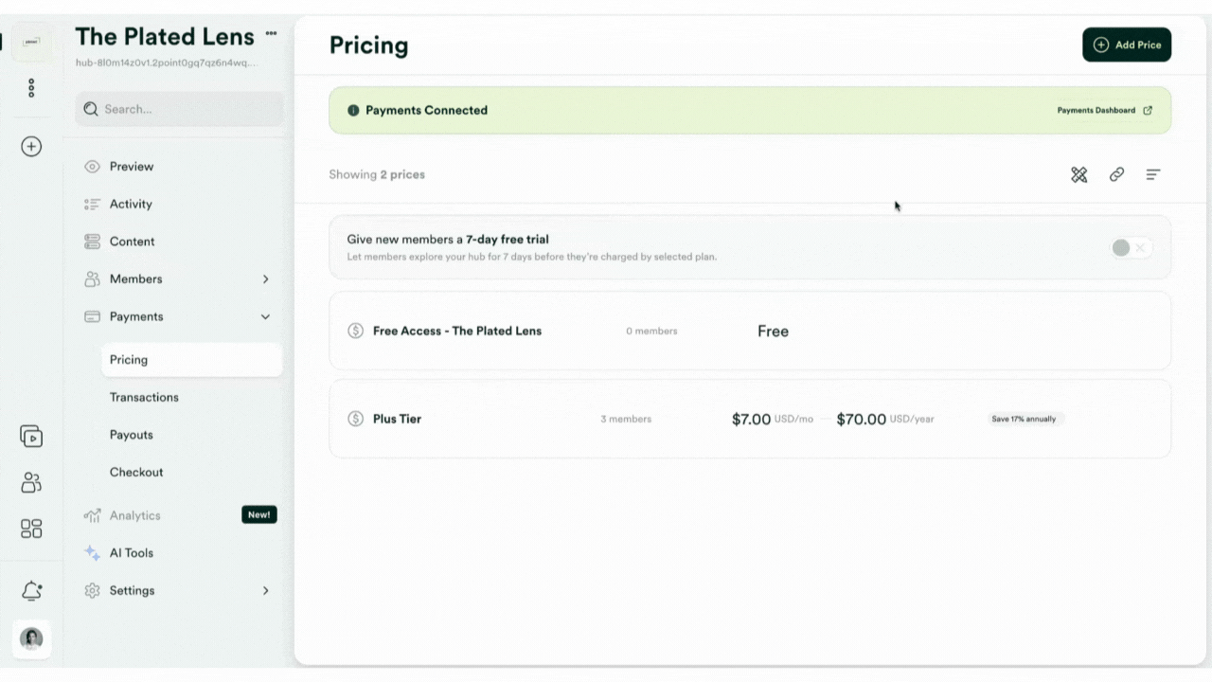Click The Plated Lens hub title
Viewport: 1212px width, 682px height.
click(165, 37)
